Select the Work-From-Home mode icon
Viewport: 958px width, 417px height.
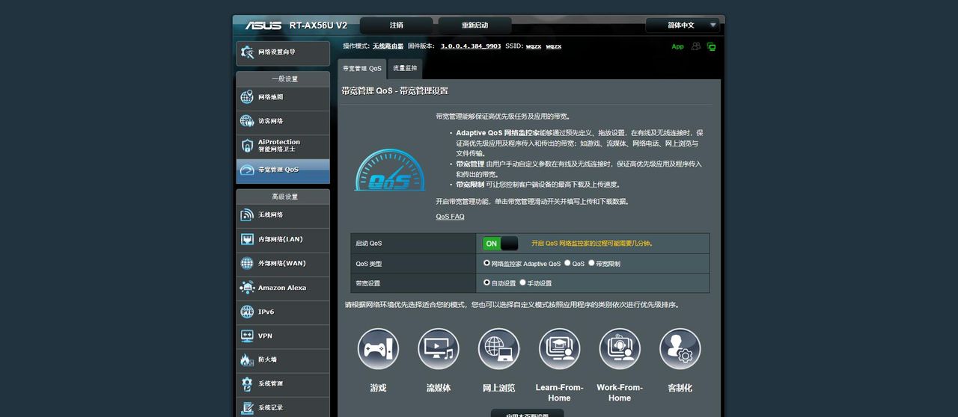[x=620, y=349]
